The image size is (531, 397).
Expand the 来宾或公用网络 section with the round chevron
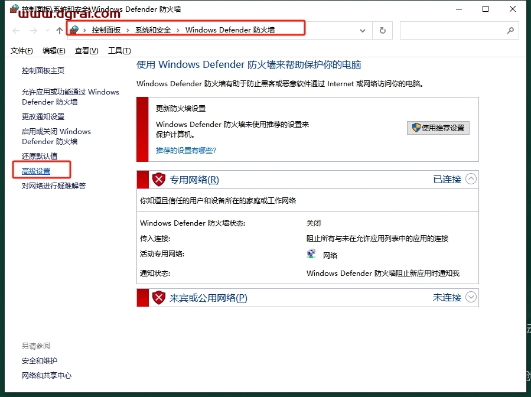pos(471,297)
